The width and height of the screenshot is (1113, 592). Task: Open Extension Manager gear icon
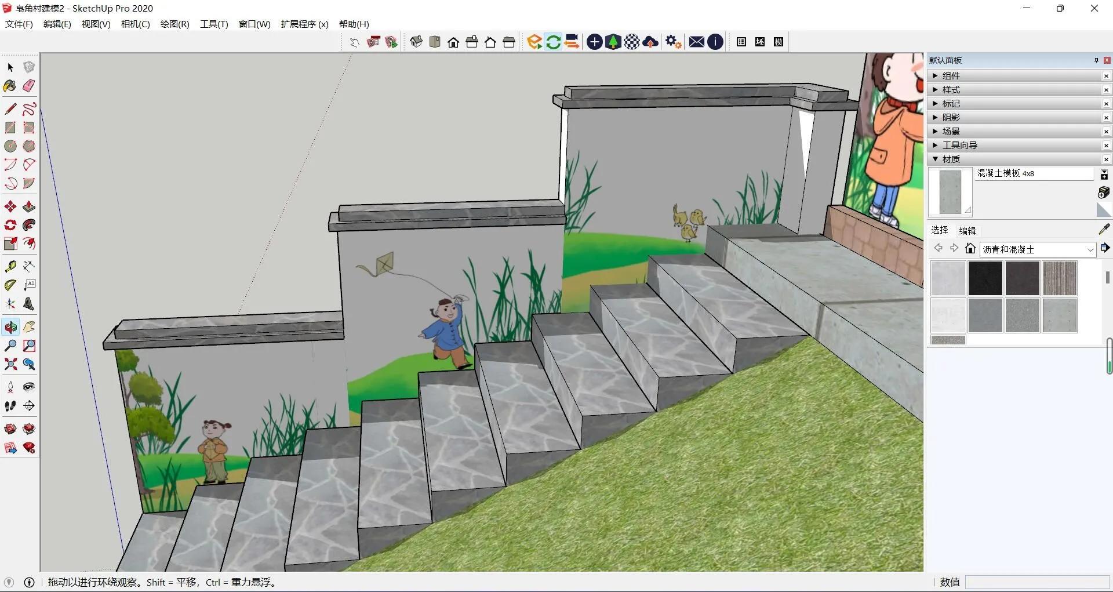(x=672, y=42)
